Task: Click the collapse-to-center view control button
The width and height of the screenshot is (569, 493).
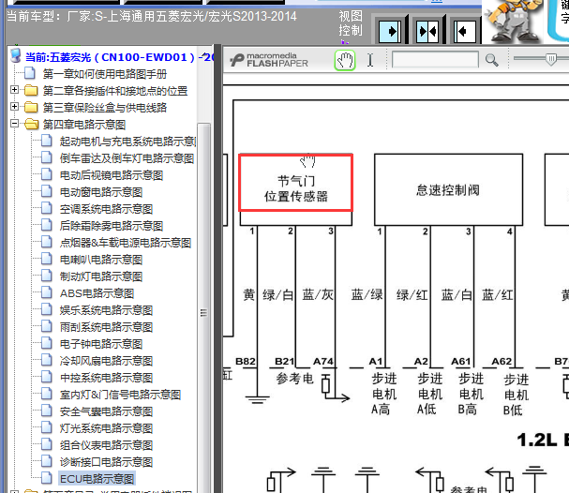Action: tap(427, 32)
